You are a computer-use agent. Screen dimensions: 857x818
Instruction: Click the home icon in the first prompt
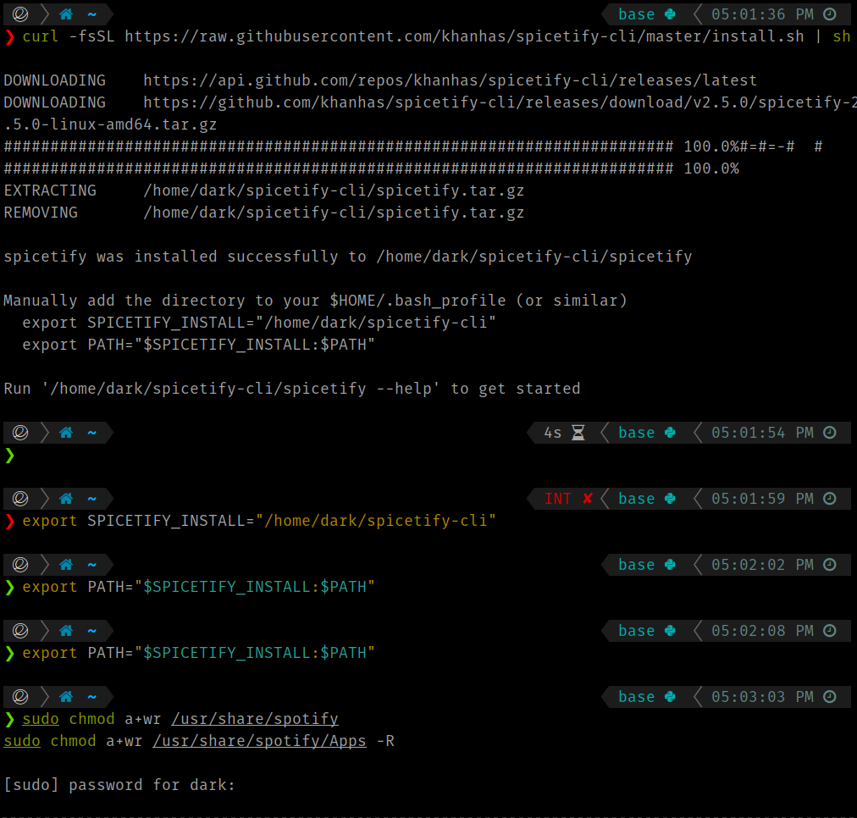65,14
